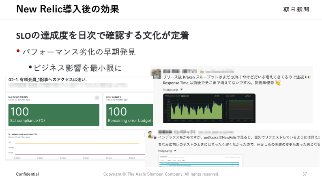This screenshot has height=178, width=322.
Task: Collapse the second image.png attachment arrow
Action: click(x=175, y=151)
